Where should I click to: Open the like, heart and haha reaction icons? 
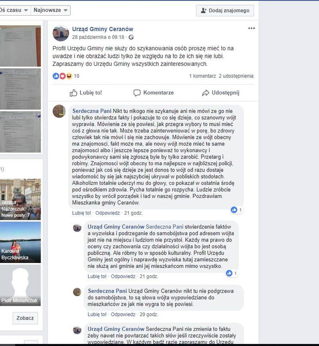coord(63,76)
